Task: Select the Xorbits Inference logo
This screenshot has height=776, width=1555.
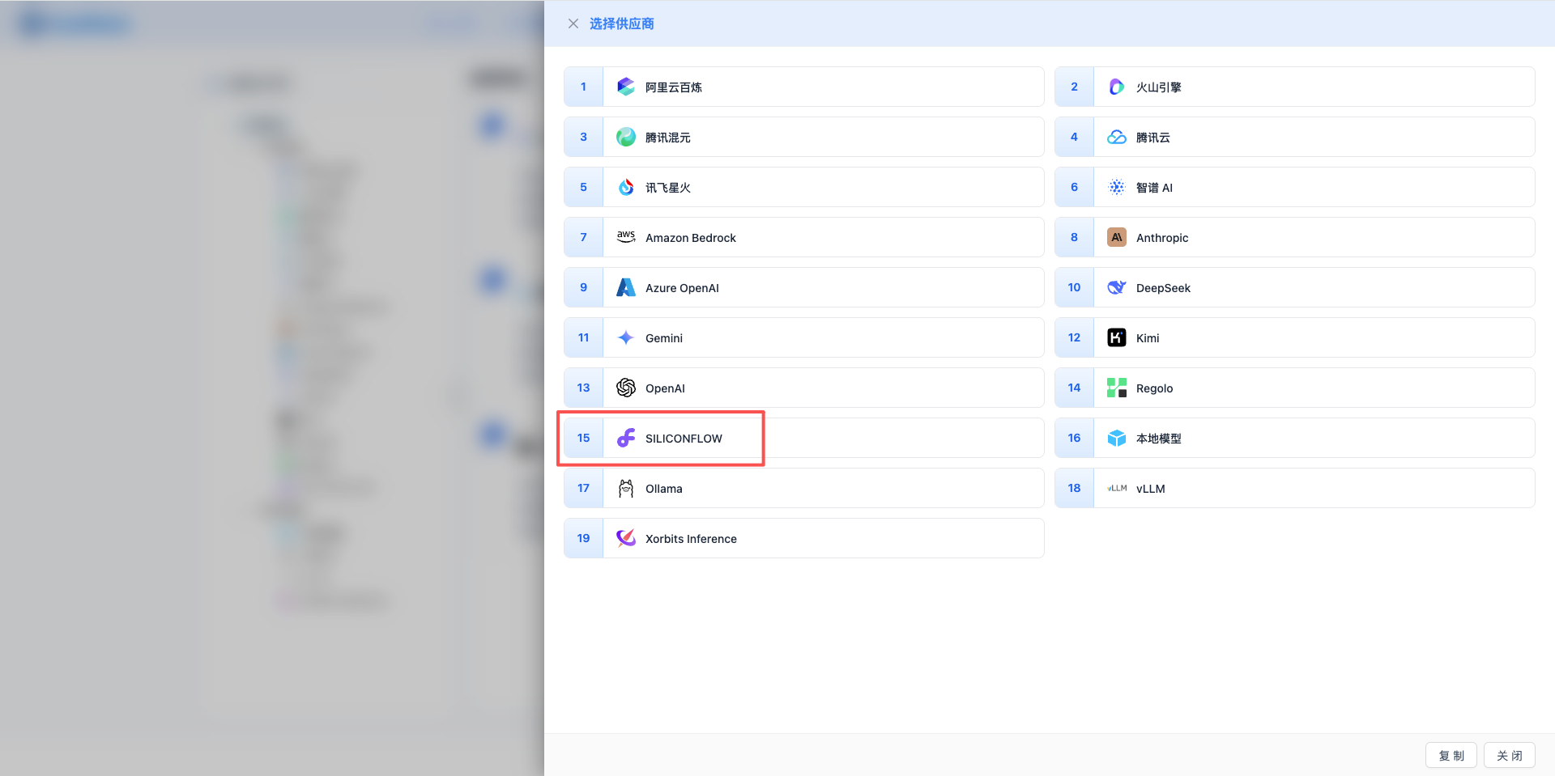Action: [625, 538]
